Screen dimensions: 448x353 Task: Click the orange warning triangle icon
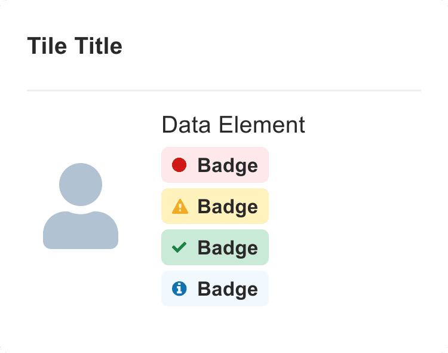pyautogui.click(x=180, y=207)
